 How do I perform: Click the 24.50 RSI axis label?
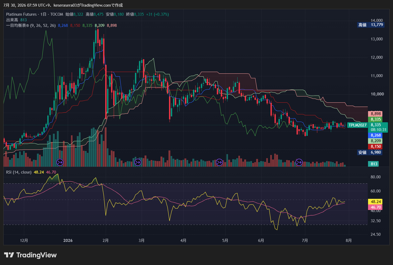(376, 234)
